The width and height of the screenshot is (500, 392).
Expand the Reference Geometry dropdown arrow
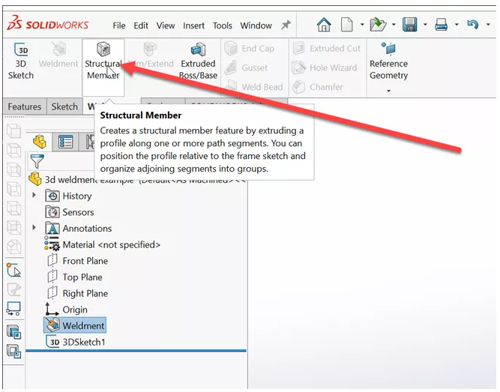coord(388,91)
